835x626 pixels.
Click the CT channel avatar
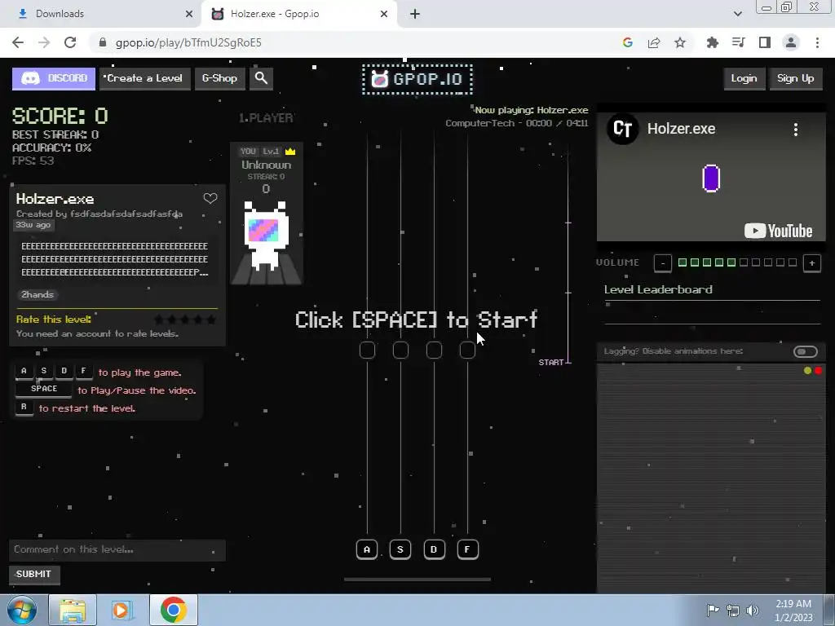622,129
